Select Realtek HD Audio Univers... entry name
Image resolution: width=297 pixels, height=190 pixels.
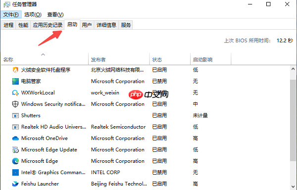tap(53, 127)
